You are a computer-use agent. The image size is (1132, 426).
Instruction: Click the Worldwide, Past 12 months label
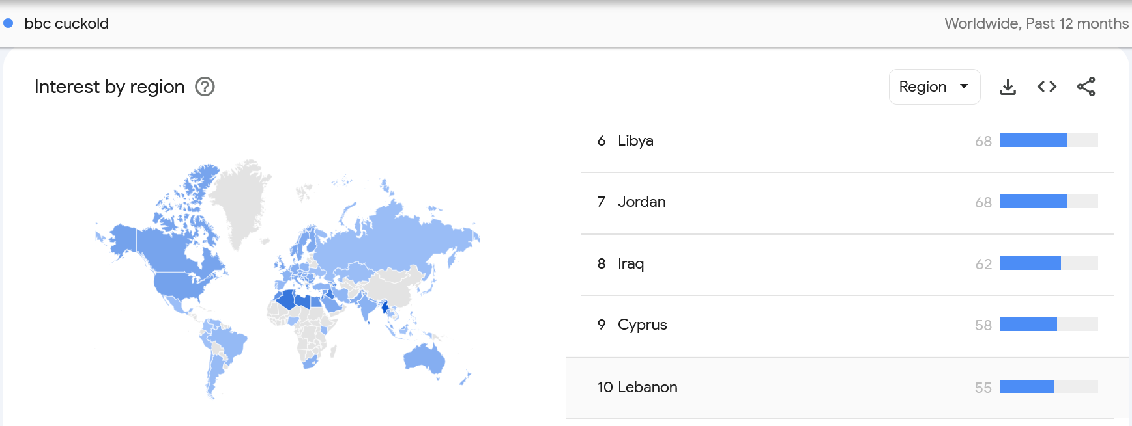tap(1036, 23)
